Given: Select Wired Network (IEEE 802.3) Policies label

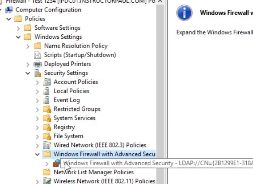Looking at the screenshot, I should click(100, 145).
